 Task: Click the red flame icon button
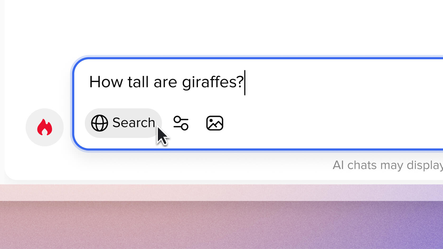click(x=45, y=127)
